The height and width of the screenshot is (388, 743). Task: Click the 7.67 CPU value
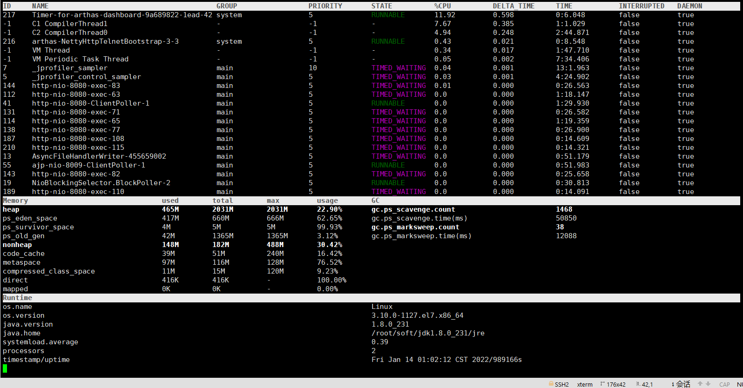pyautogui.click(x=443, y=24)
